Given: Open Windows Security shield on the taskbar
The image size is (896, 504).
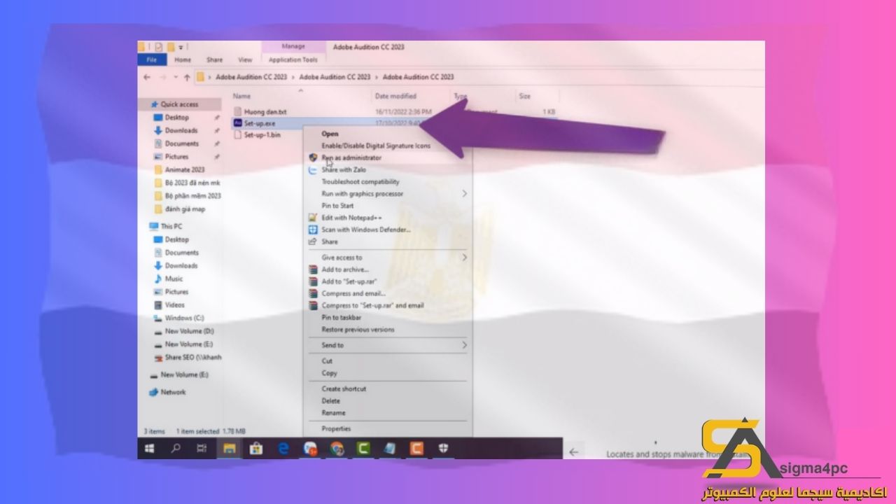Looking at the screenshot, I should pyautogui.click(x=444, y=449).
